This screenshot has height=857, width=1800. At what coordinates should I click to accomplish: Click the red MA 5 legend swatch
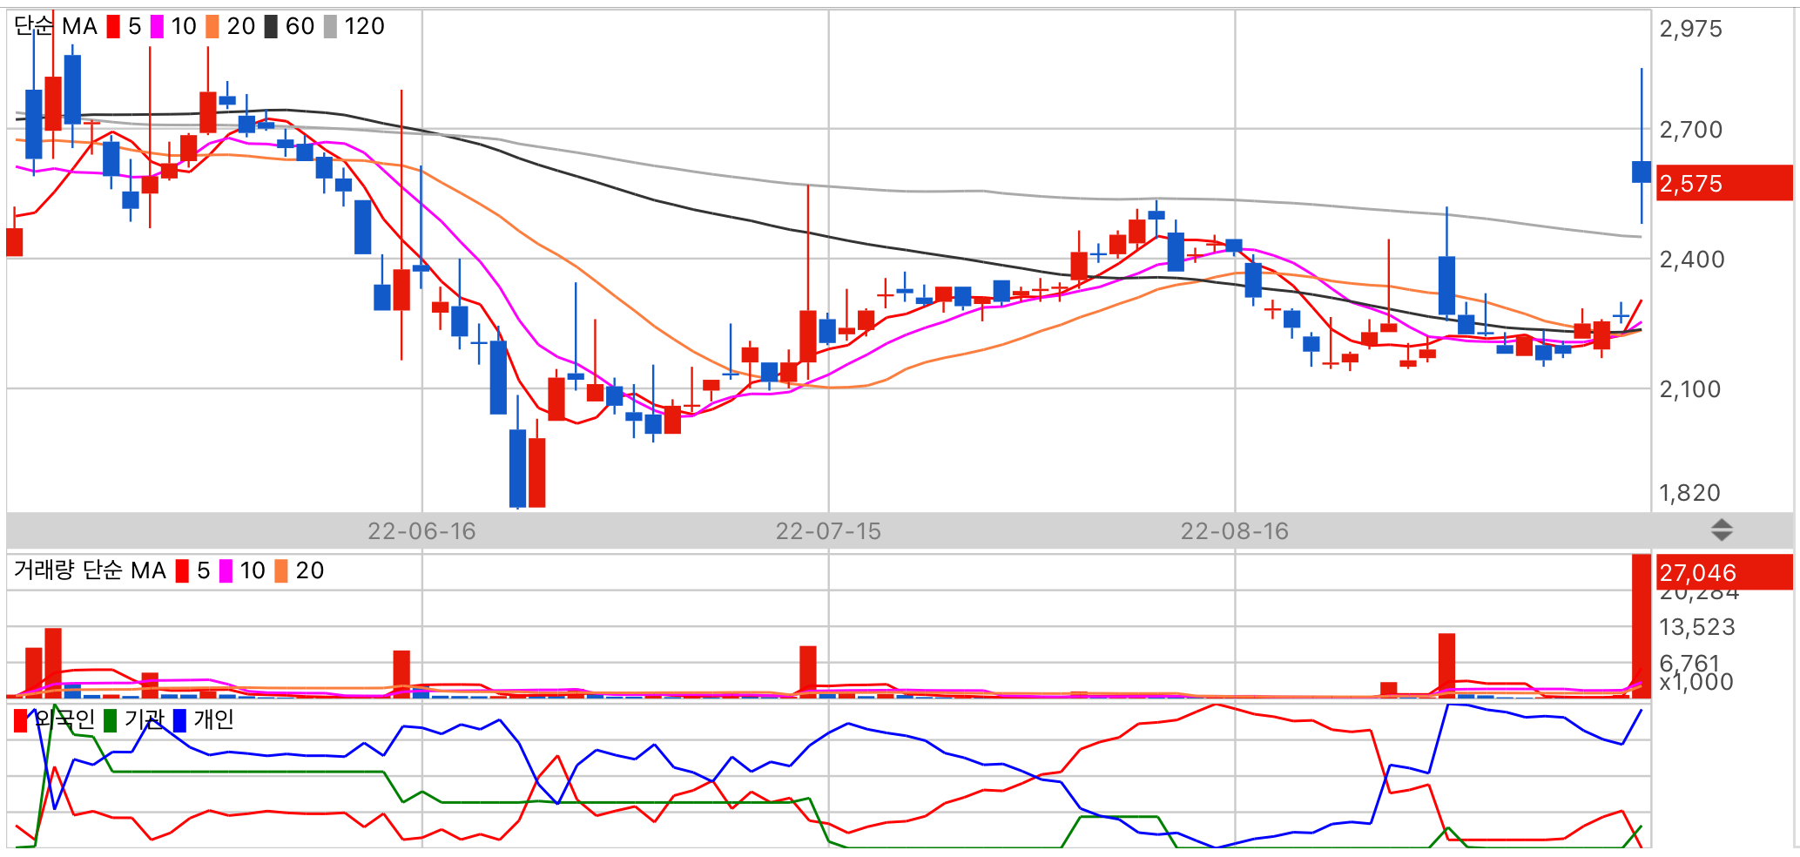click(113, 27)
